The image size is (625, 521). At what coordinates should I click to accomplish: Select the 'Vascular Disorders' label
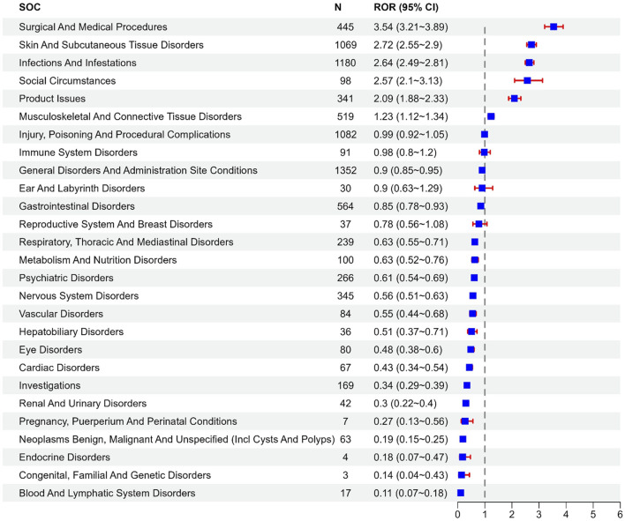(x=61, y=314)
